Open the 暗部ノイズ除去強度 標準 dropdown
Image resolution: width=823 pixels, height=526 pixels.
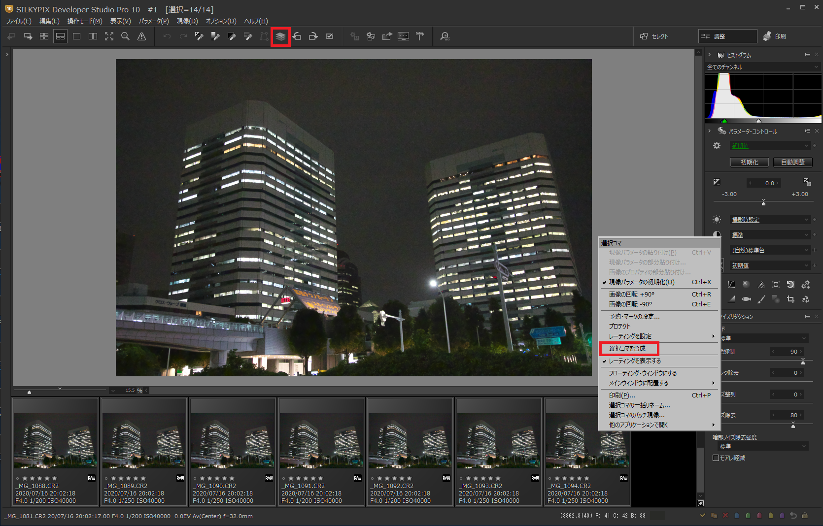coord(763,446)
